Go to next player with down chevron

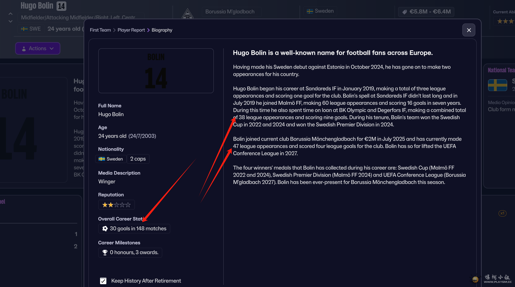click(x=11, y=21)
